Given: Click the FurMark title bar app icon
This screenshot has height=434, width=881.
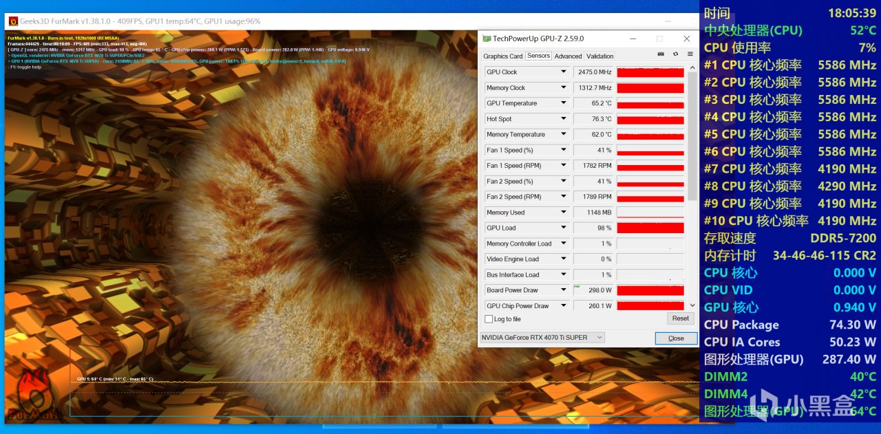Looking at the screenshot, I should 13,21.
